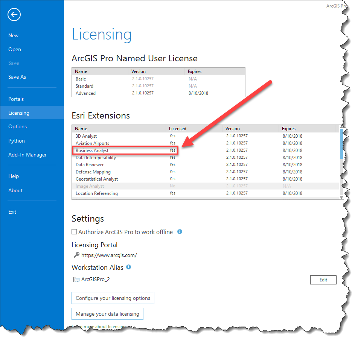Screen dimensions: 358x342
Task: Select the Aviation Airports extension row
Action: 206,143
